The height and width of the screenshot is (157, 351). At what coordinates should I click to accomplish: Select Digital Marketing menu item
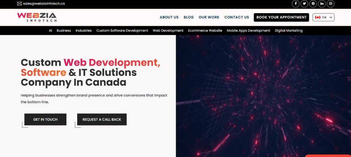pos(288,30)
